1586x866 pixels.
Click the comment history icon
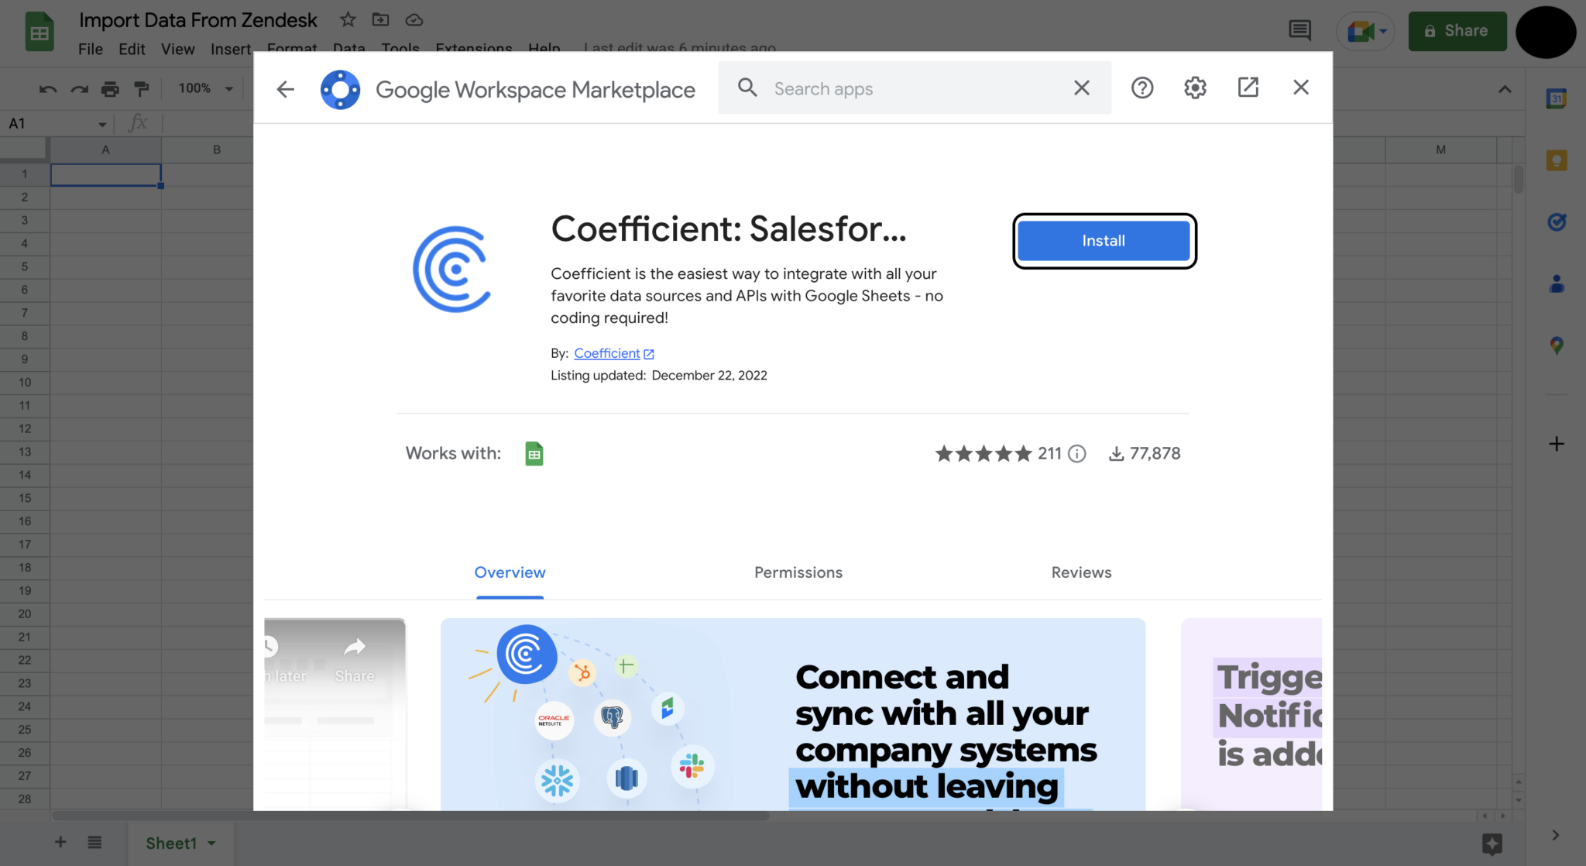point(1299,31)
